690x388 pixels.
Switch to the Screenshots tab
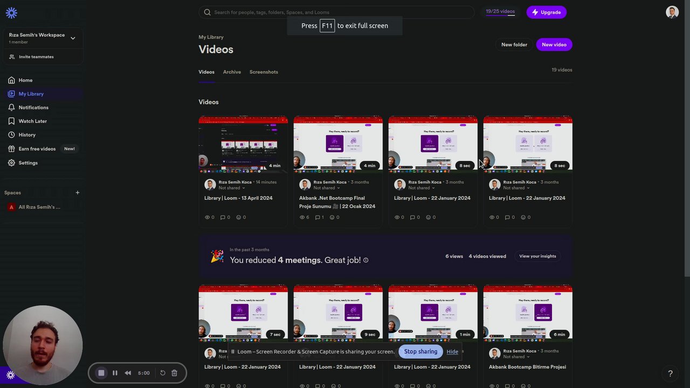tap(264, 72)
